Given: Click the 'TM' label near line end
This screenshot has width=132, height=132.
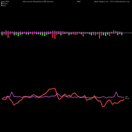Looking at the screenshot, I should coord(126,97).
